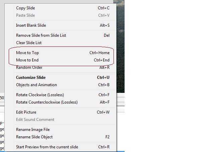
Task: Choose Move to Top
Action: point(60,53)
